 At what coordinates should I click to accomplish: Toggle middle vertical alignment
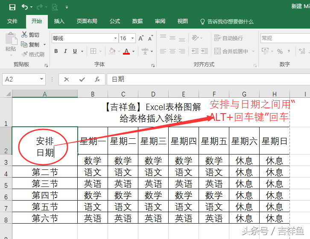173,38
